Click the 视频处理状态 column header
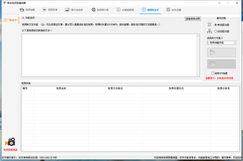Viewport: 243px width, 161px height. pyautogui.click(x=176, y=89)
